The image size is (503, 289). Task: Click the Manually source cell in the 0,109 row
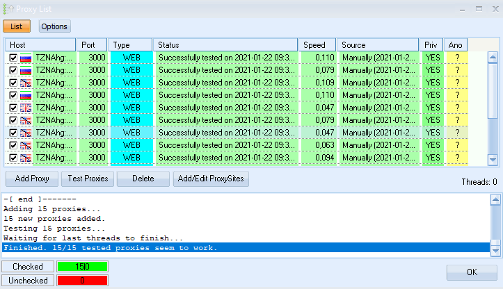pos(378,83)
